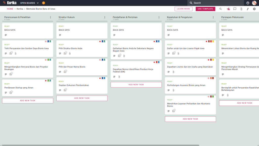Toggle star on Perlindungan Asuransi Bisnis card

(x=208, y=78)
